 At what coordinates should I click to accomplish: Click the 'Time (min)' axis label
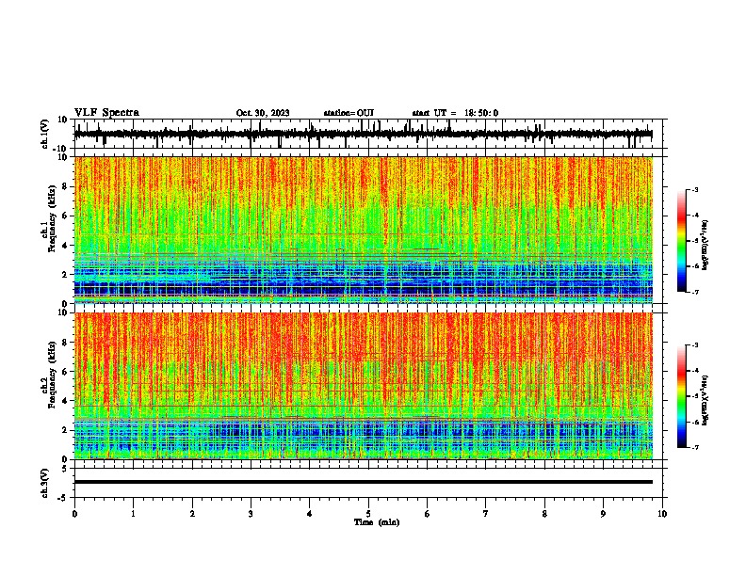(x=377, y=522)
